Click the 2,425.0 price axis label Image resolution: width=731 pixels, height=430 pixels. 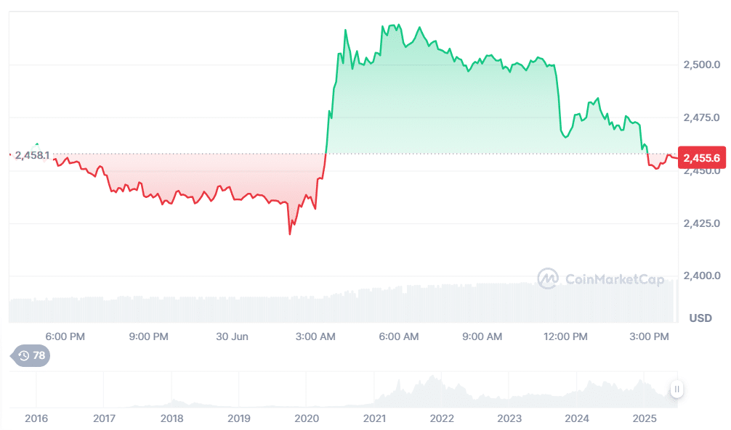coord(701,223)
